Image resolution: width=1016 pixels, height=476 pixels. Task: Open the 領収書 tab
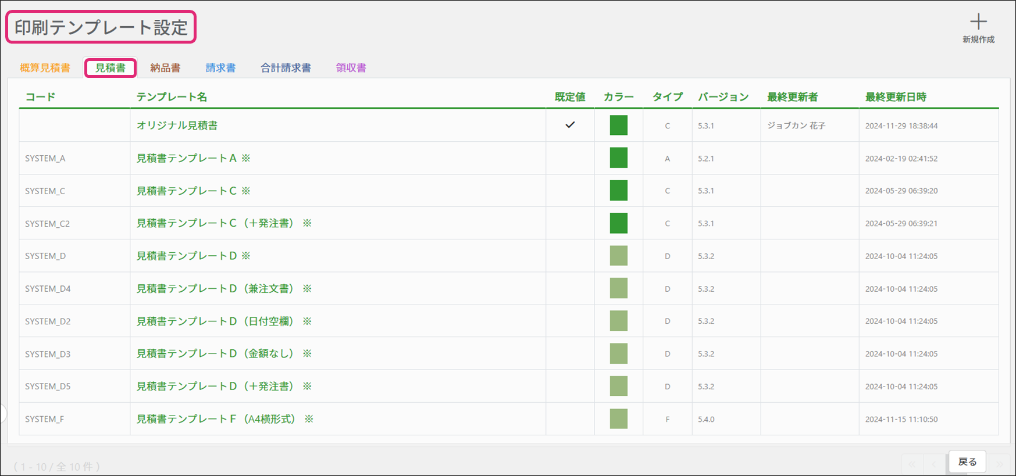pos(351,68)
